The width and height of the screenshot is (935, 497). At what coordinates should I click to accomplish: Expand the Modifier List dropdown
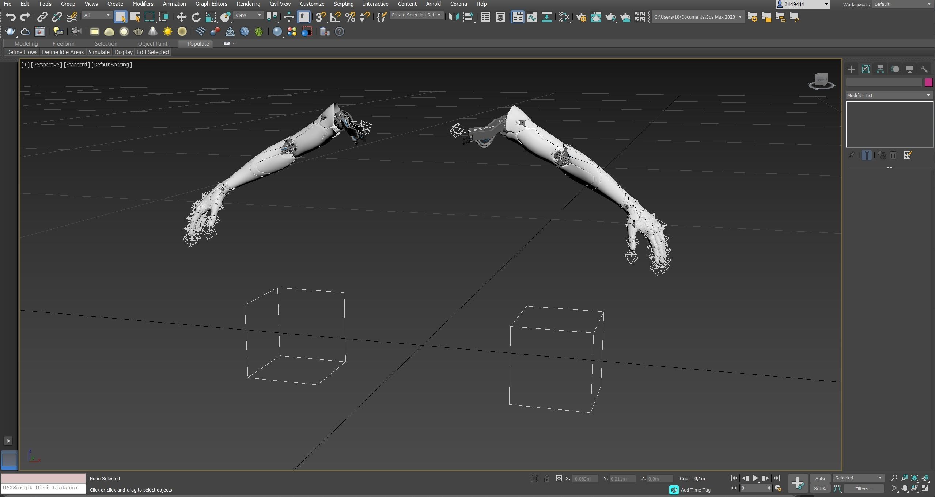point(889,95)
